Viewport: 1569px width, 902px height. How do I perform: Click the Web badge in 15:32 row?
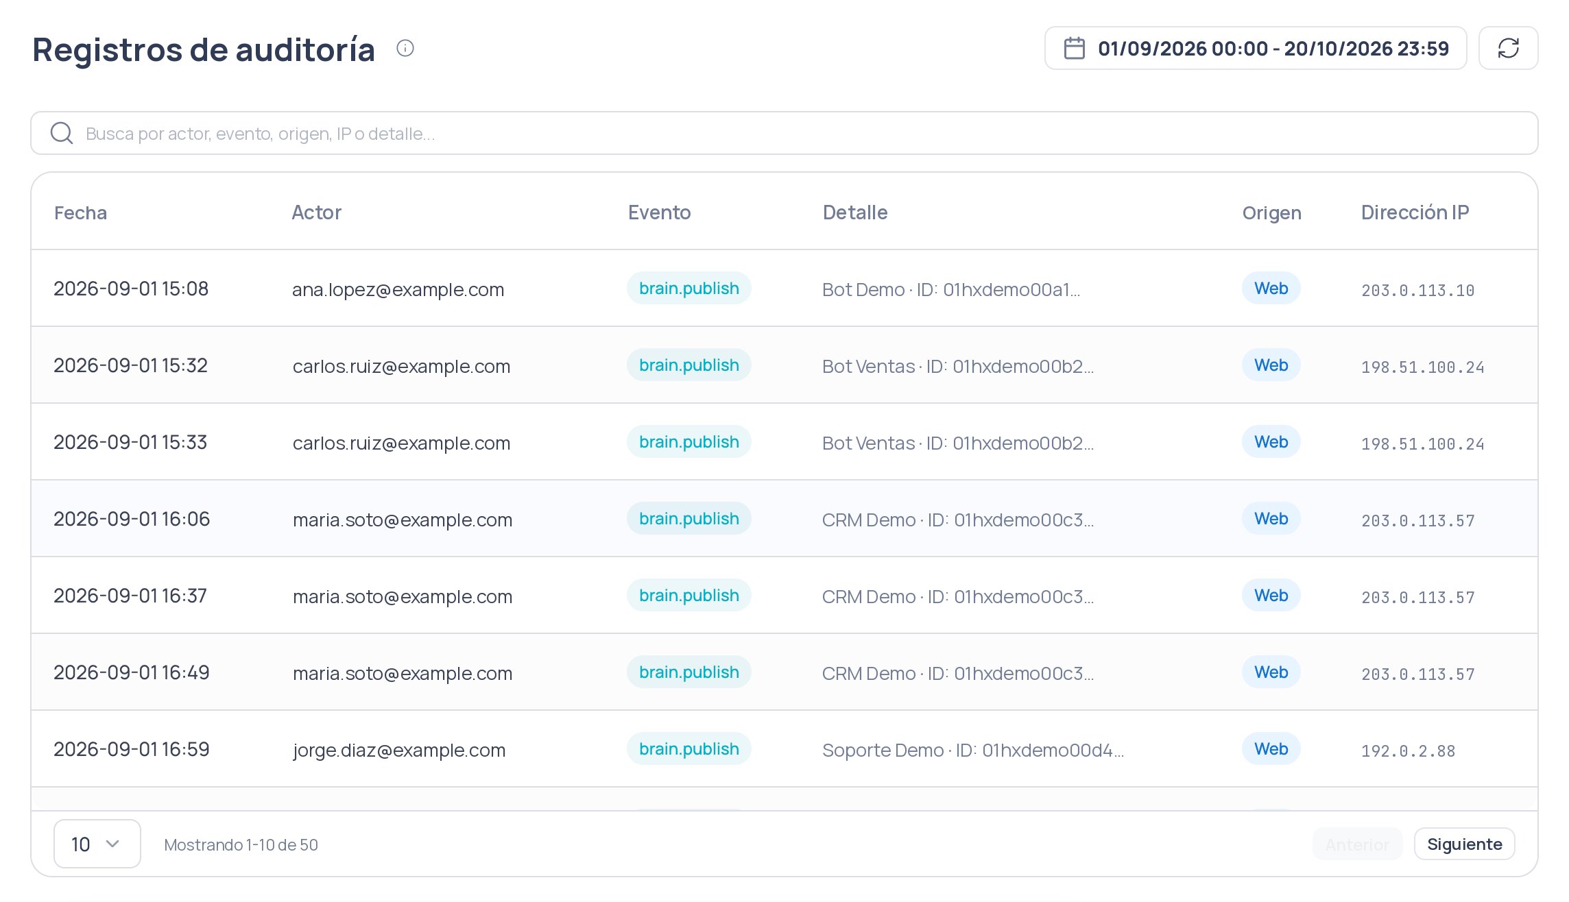point(1271,365)
